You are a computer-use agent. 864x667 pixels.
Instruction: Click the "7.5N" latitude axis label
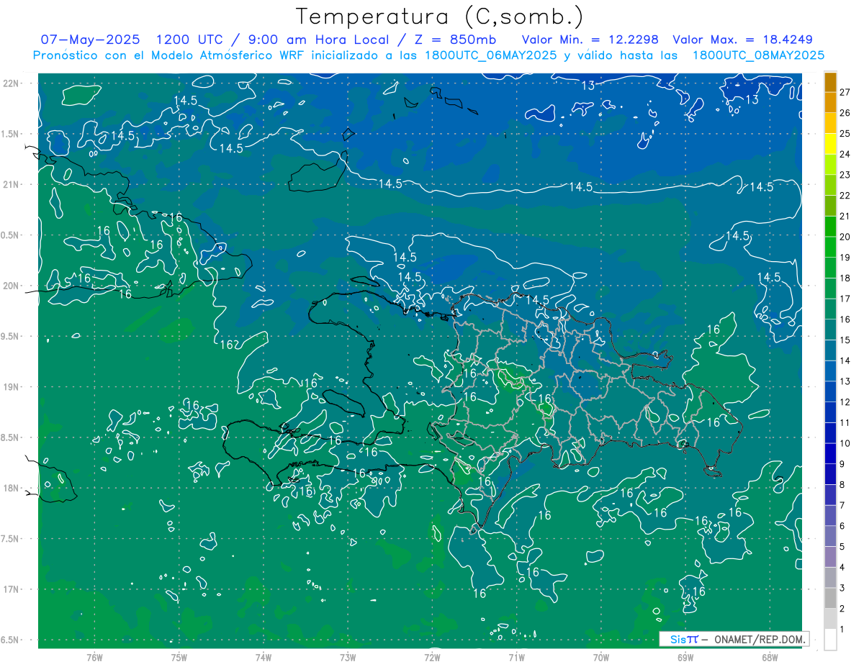[11, 539]
